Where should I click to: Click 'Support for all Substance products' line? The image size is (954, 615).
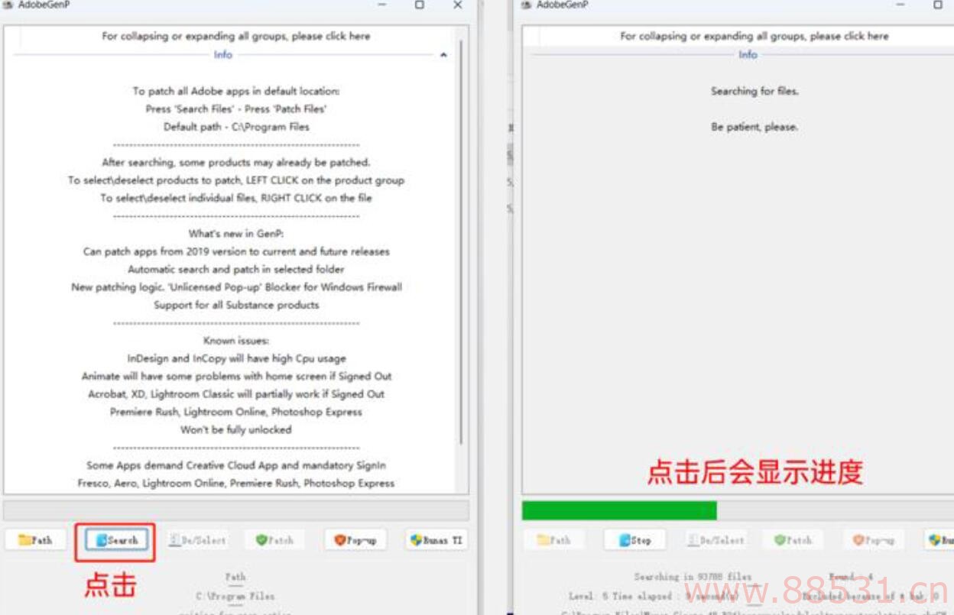[x=236, y=305]
